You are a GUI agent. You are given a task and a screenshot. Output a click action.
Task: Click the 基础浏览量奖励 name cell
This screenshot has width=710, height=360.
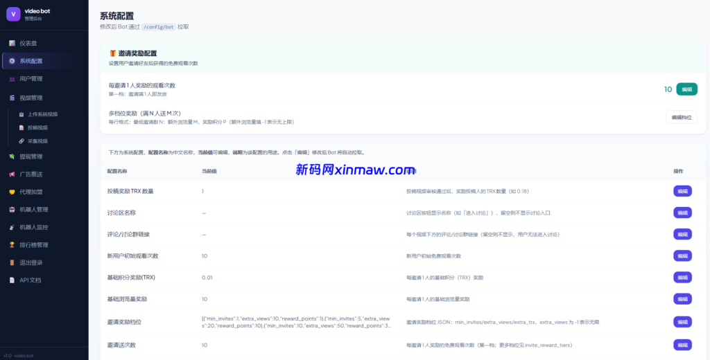(x=128, y=299)
